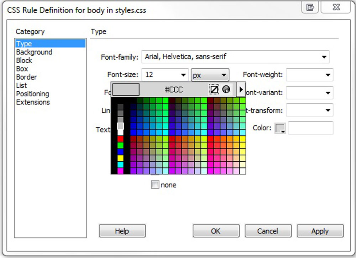
Task: Click the OK button
Action: (x=216, y=231)
